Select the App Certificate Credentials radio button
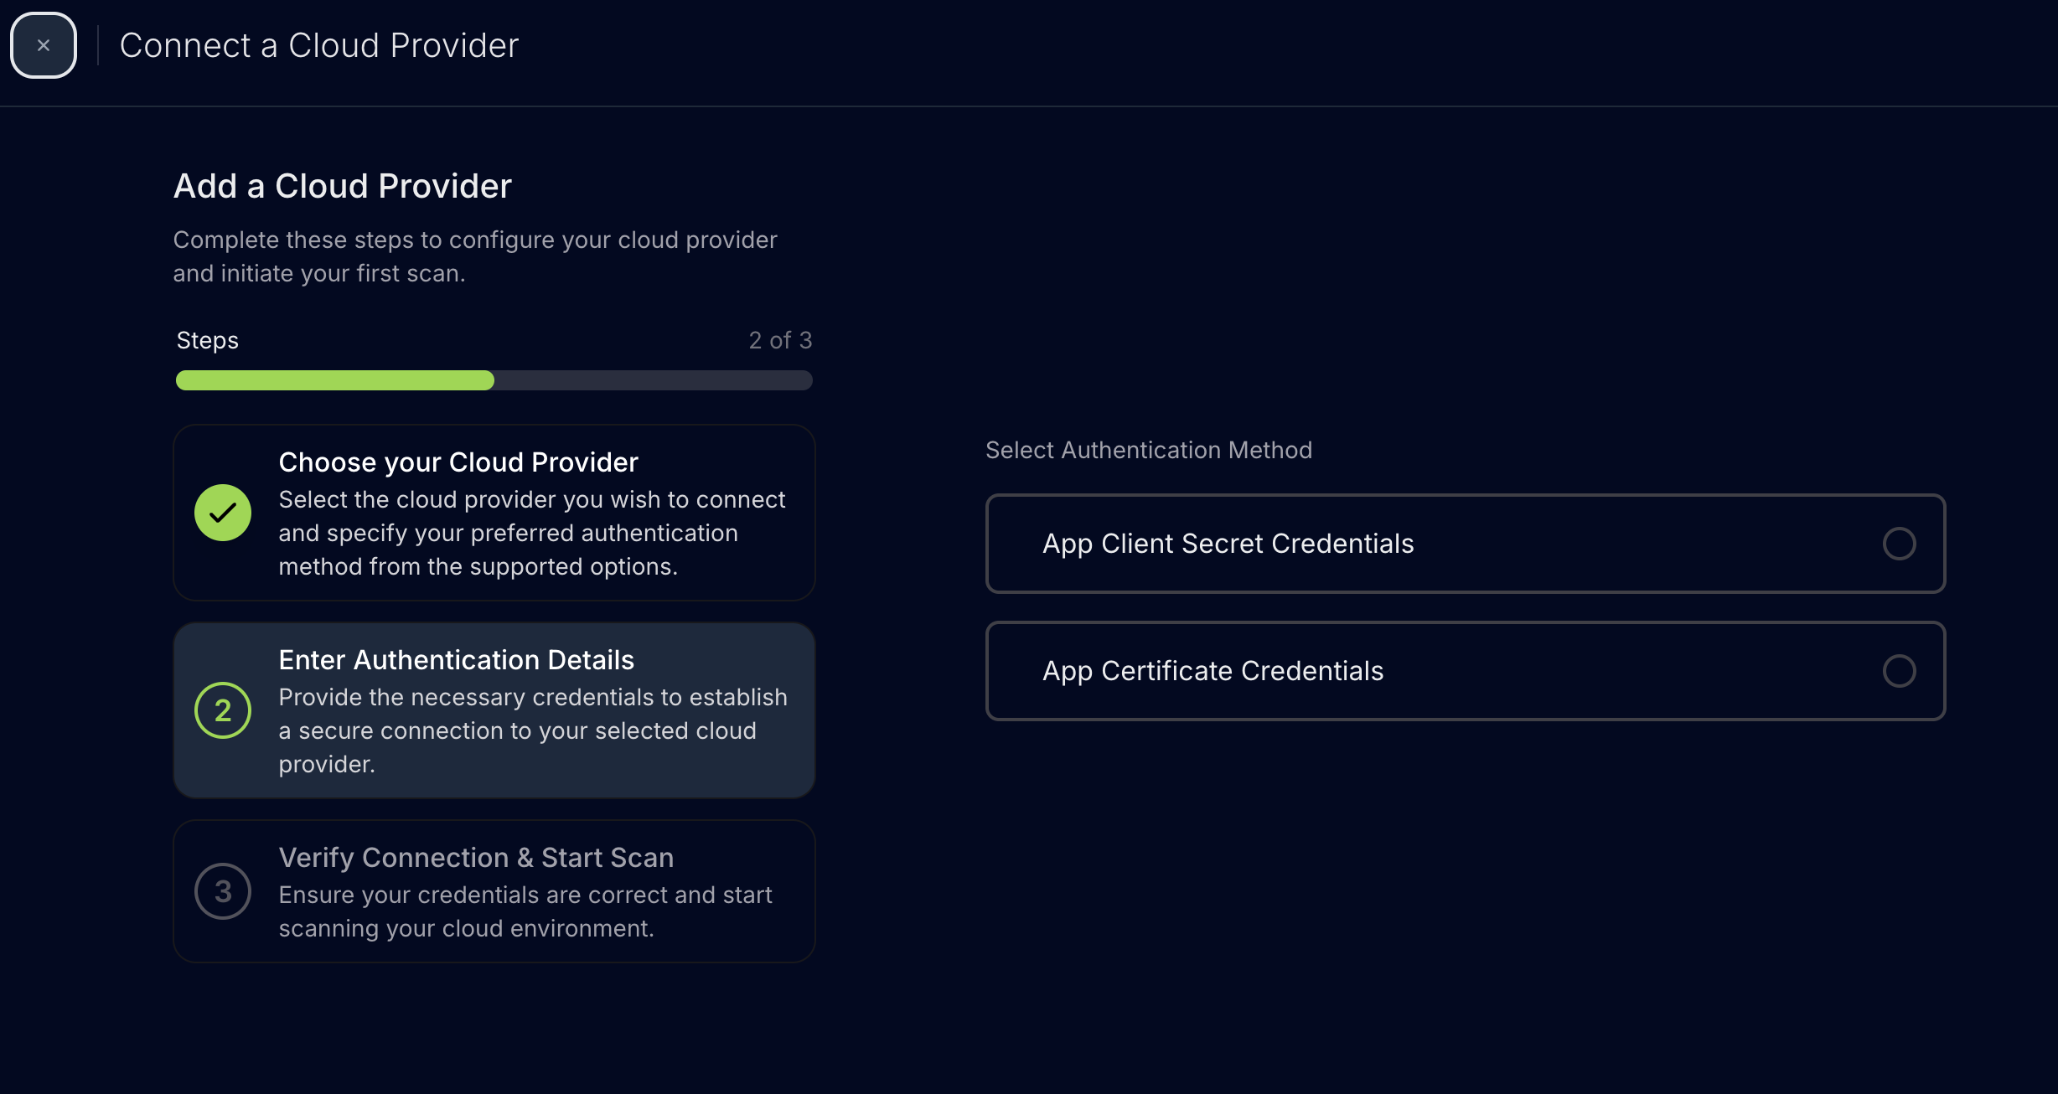Screen dimensions: 2058x1094 click(1900, 671)
